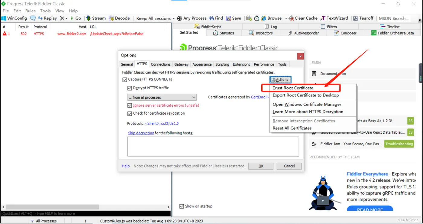This screenshot has height=224, width=423.
Task: Open the Fiddler Orchestra Beta tab
Action: coord(392,33)
